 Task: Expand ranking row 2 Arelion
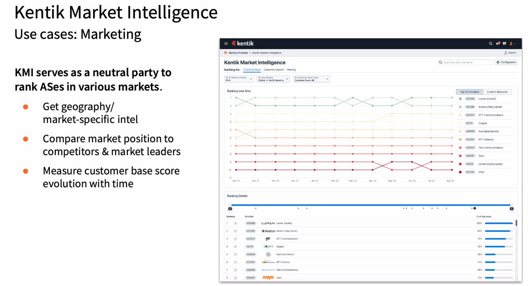[x=235, y=231]
